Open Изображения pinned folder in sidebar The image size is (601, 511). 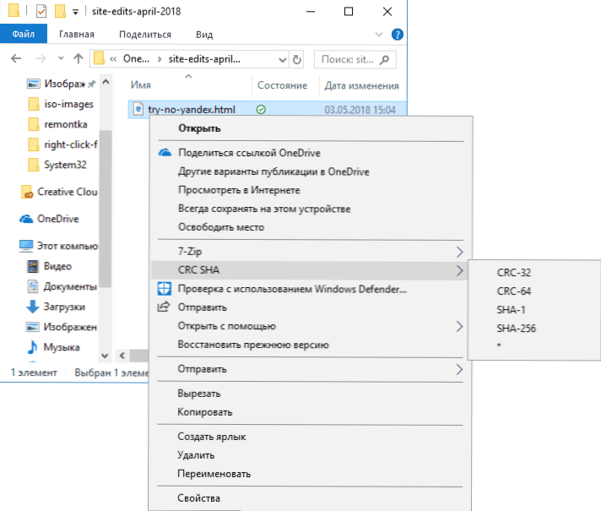coord(61,84)
